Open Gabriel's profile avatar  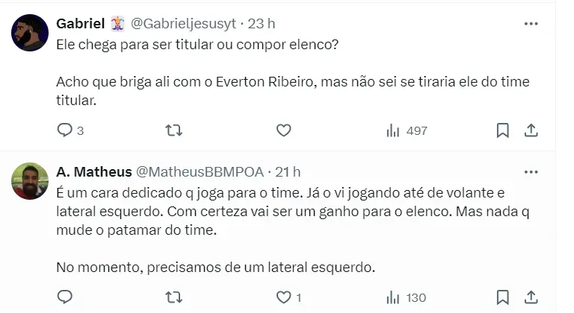pos(31,33)
